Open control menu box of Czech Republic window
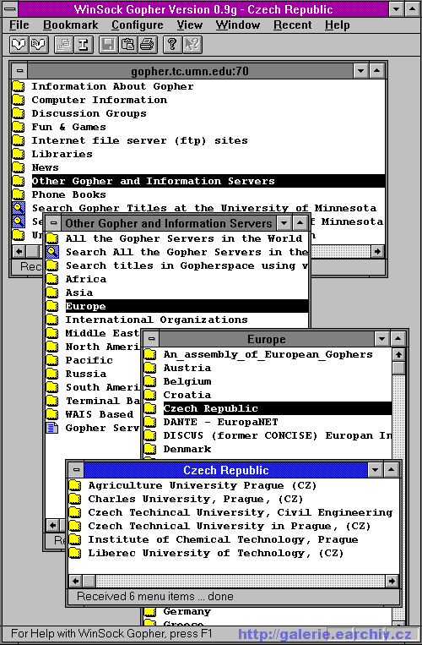This screenshot has height=645, width=422. [76, 470]
